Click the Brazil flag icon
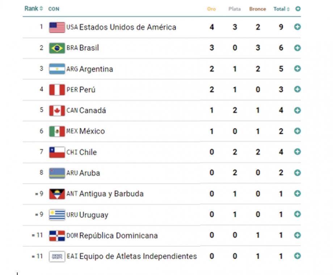333x275 pixels. pyautogui.click(x=57, y=48)
